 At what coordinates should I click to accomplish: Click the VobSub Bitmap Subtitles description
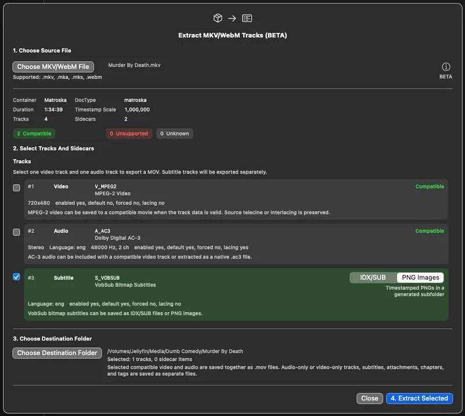tap(125, 285)
